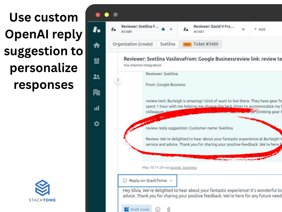The width and height of the screenshot is (282, 212).
Task: Click the 'From: Google Business' line in the message
Action: (166, 85)
